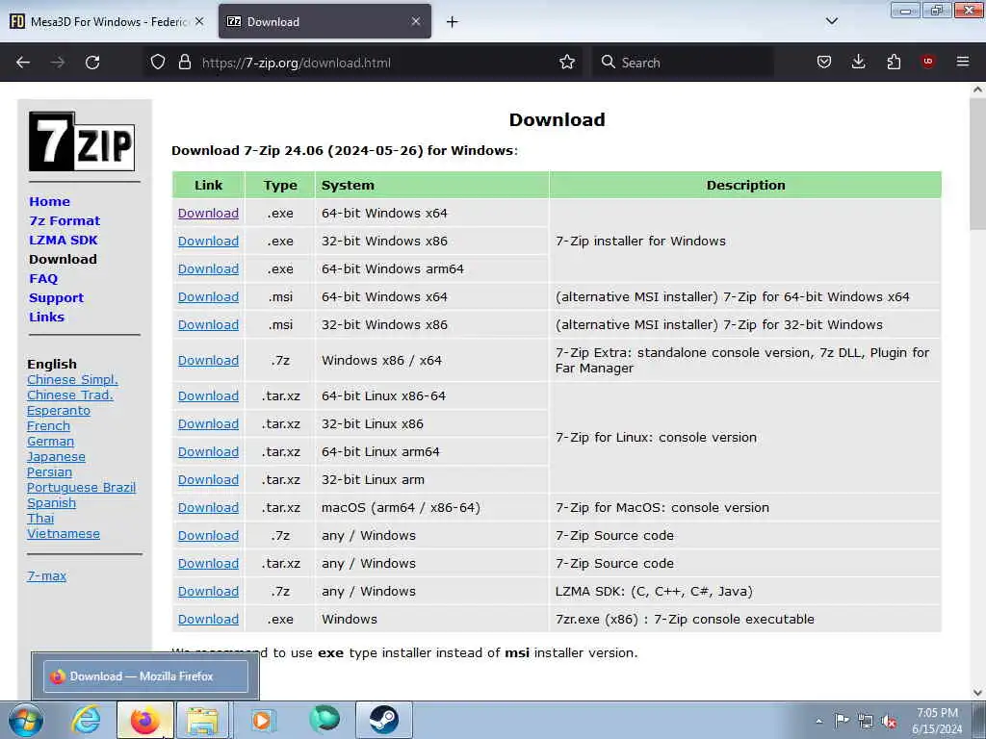Switch language to German
This screenshot has height=739, width=986.
50,441
